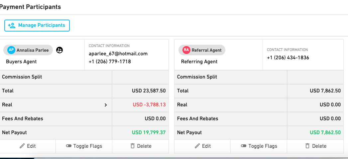This screenshot has height=159, width=348.
Task: Open Manage Participants
Action: coord(37,26)
